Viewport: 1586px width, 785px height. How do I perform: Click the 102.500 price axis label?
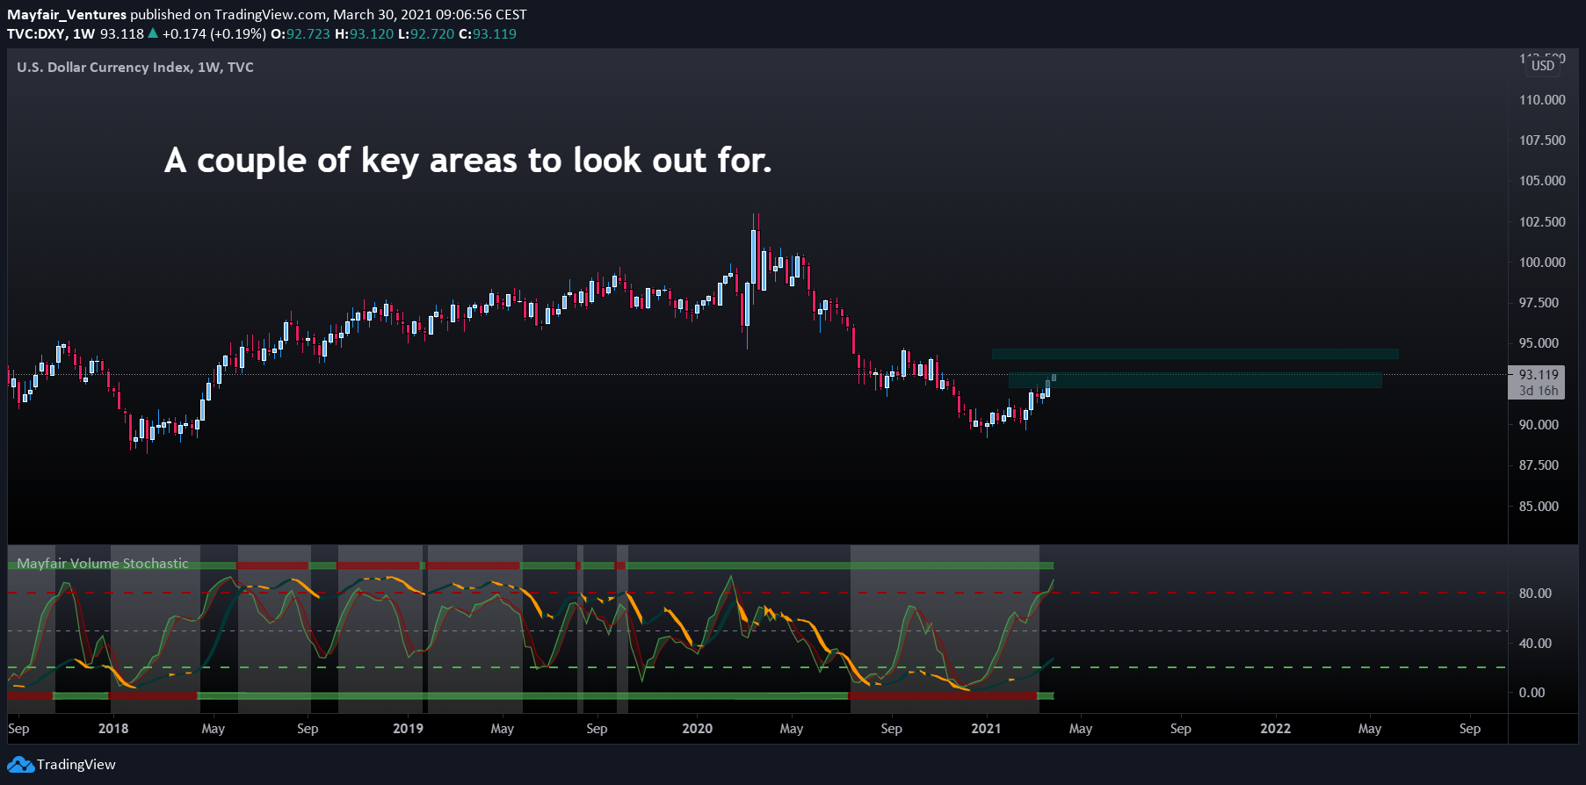(1542, 222)
